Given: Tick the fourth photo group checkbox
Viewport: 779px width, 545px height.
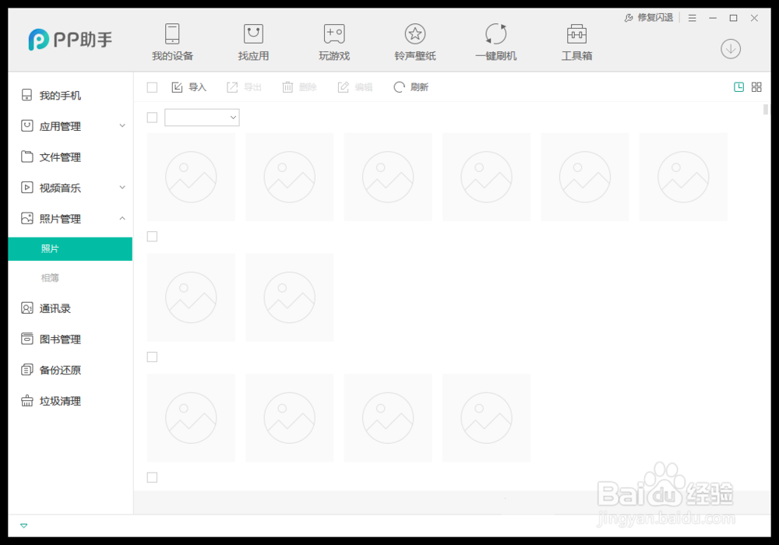Looking at the screenshot, I should (x=152, y=477).
